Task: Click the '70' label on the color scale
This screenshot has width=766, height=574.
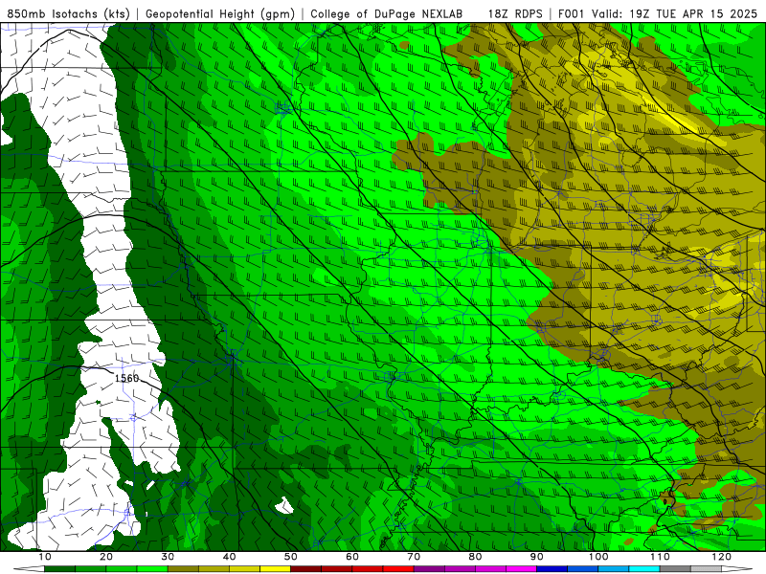Action: click(414, 557)
